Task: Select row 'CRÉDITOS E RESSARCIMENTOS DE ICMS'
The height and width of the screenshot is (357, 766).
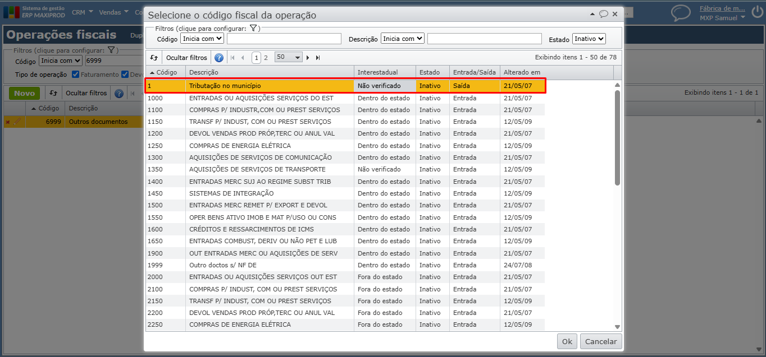Action: [345, 229]
